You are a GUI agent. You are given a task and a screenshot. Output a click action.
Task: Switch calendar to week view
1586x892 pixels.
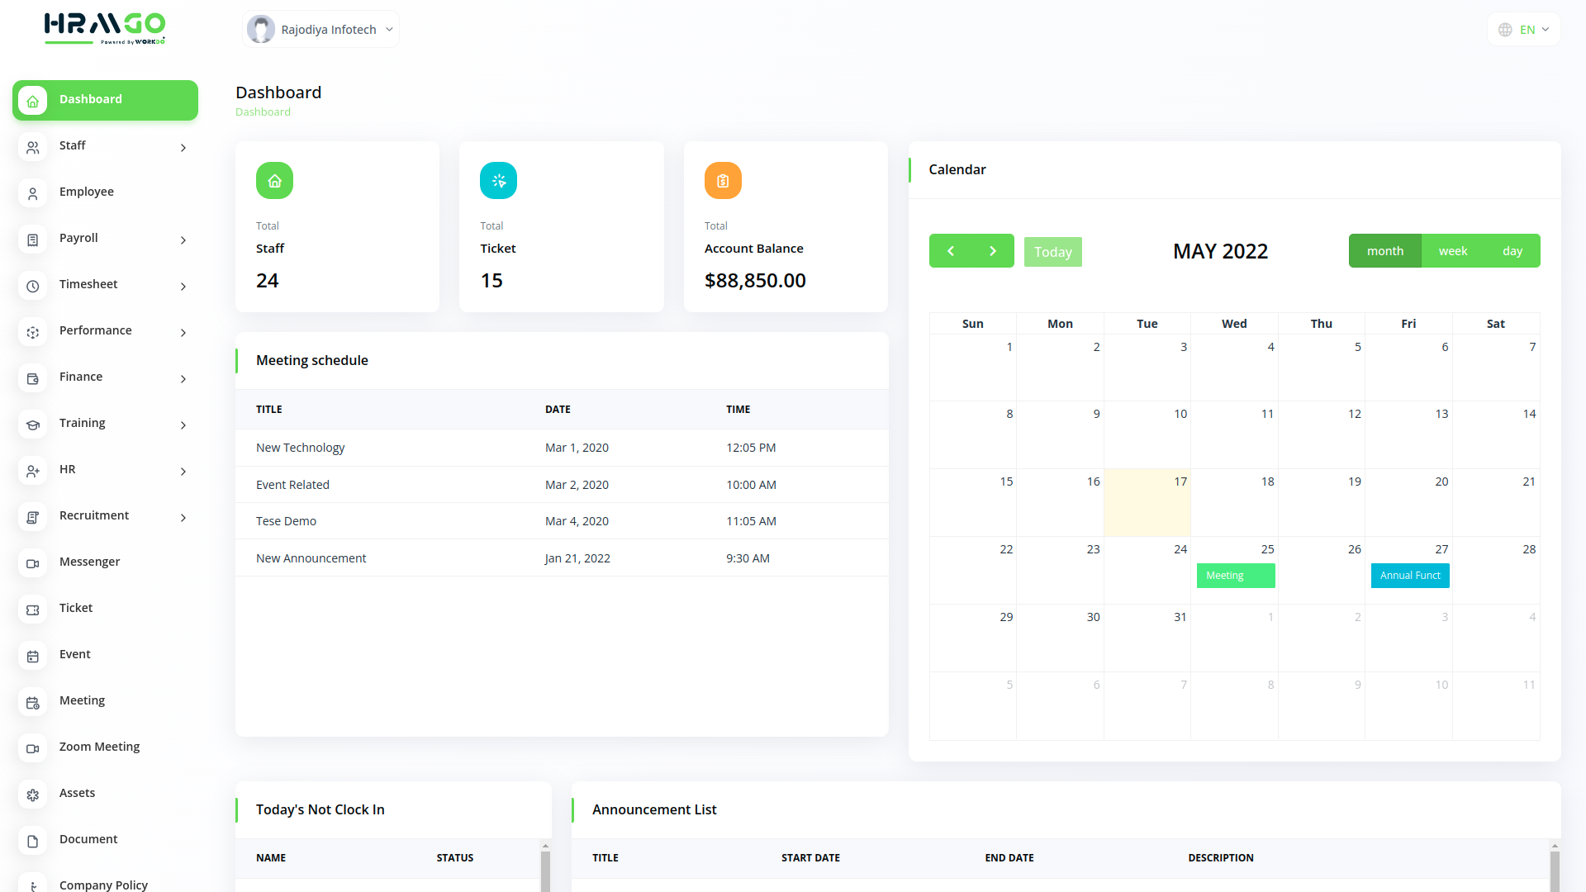pos(1452,251)
